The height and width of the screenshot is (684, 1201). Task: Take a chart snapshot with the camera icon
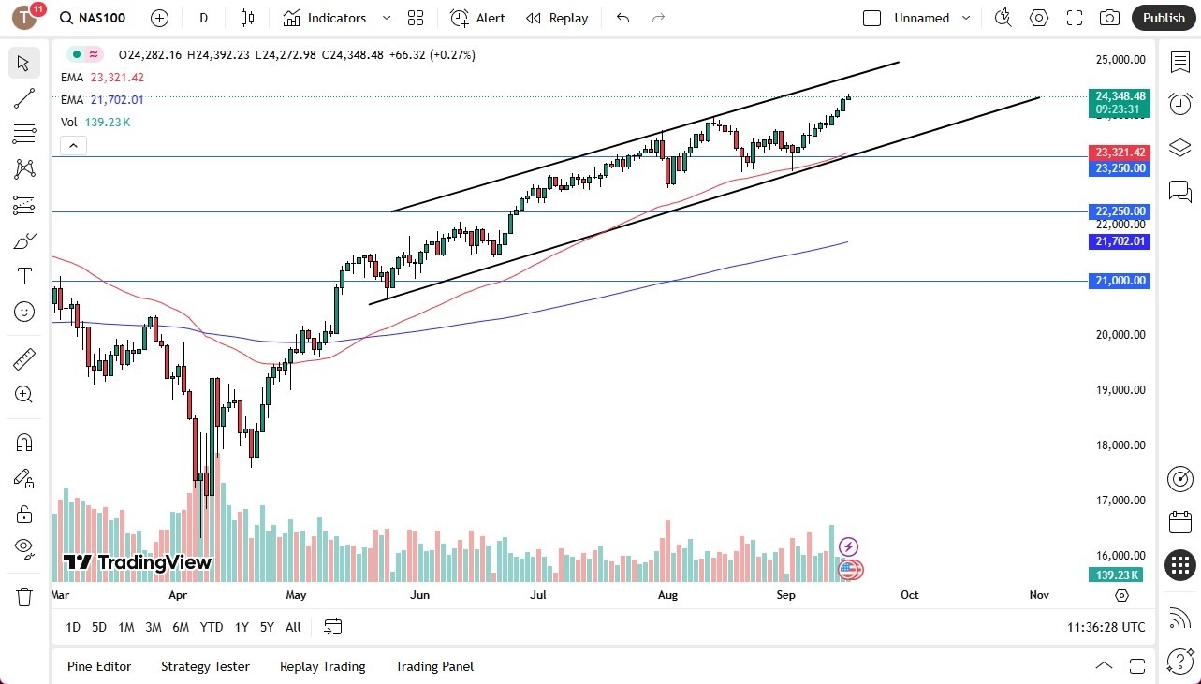pyautogui.click(x=1110, y=18)
